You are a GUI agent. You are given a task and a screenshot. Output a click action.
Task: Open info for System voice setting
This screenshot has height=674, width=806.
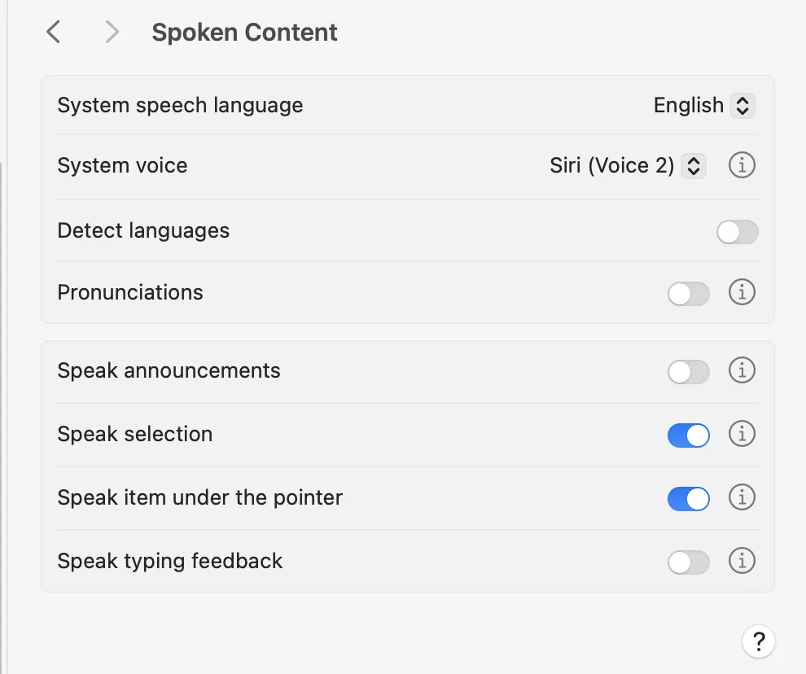742,165
